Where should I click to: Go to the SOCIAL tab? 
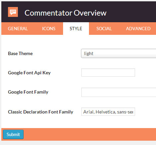point(104,29)
